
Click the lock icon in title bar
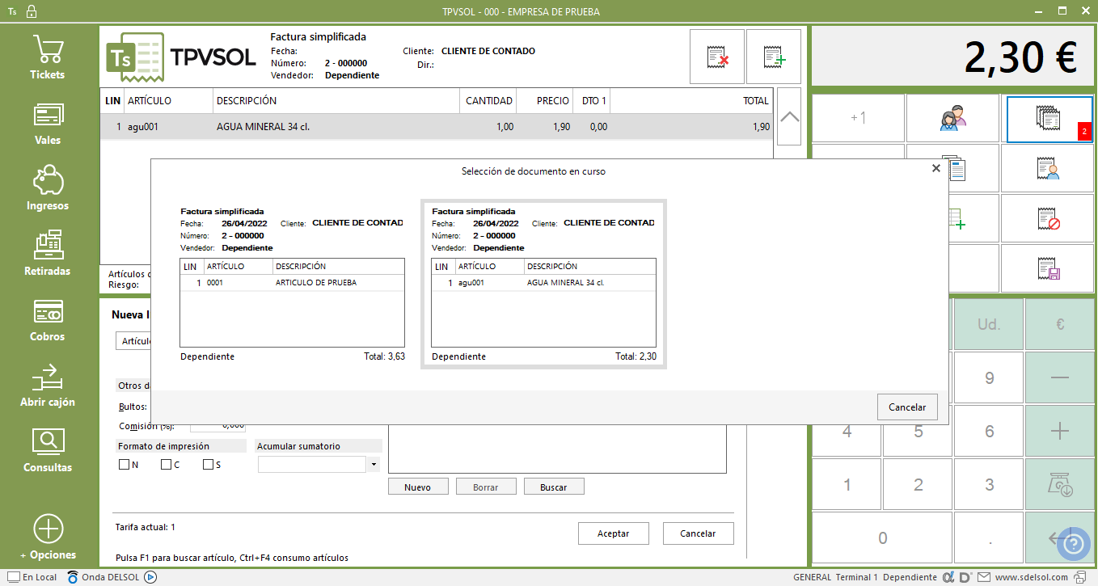(31, 12)
